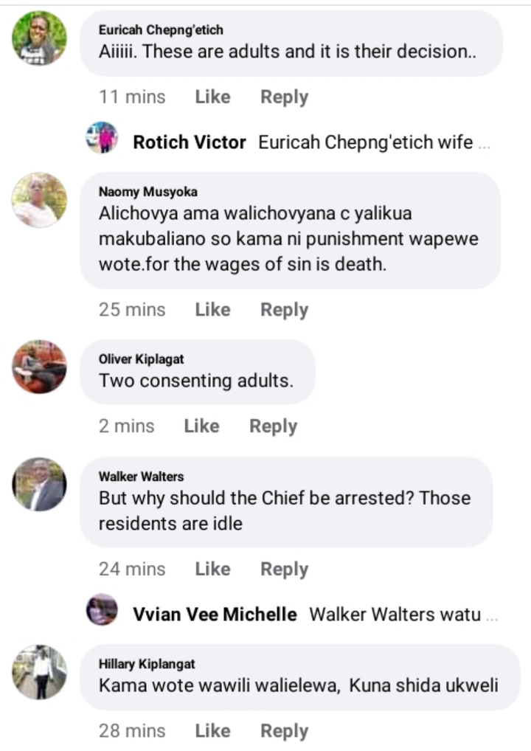This screenshot has width=531, height=751.
Task: Like Naomy Musyoka's comment
Action: click(212, 309)
